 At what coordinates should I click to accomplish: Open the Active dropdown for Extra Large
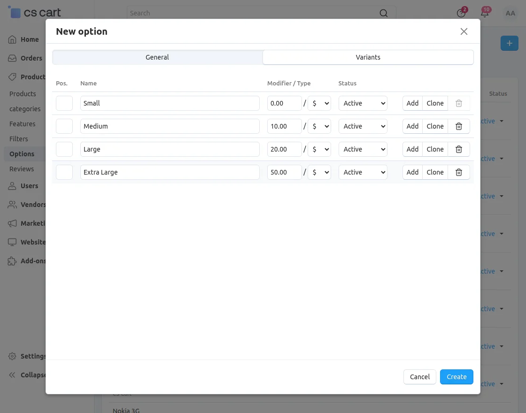point(363,172)
